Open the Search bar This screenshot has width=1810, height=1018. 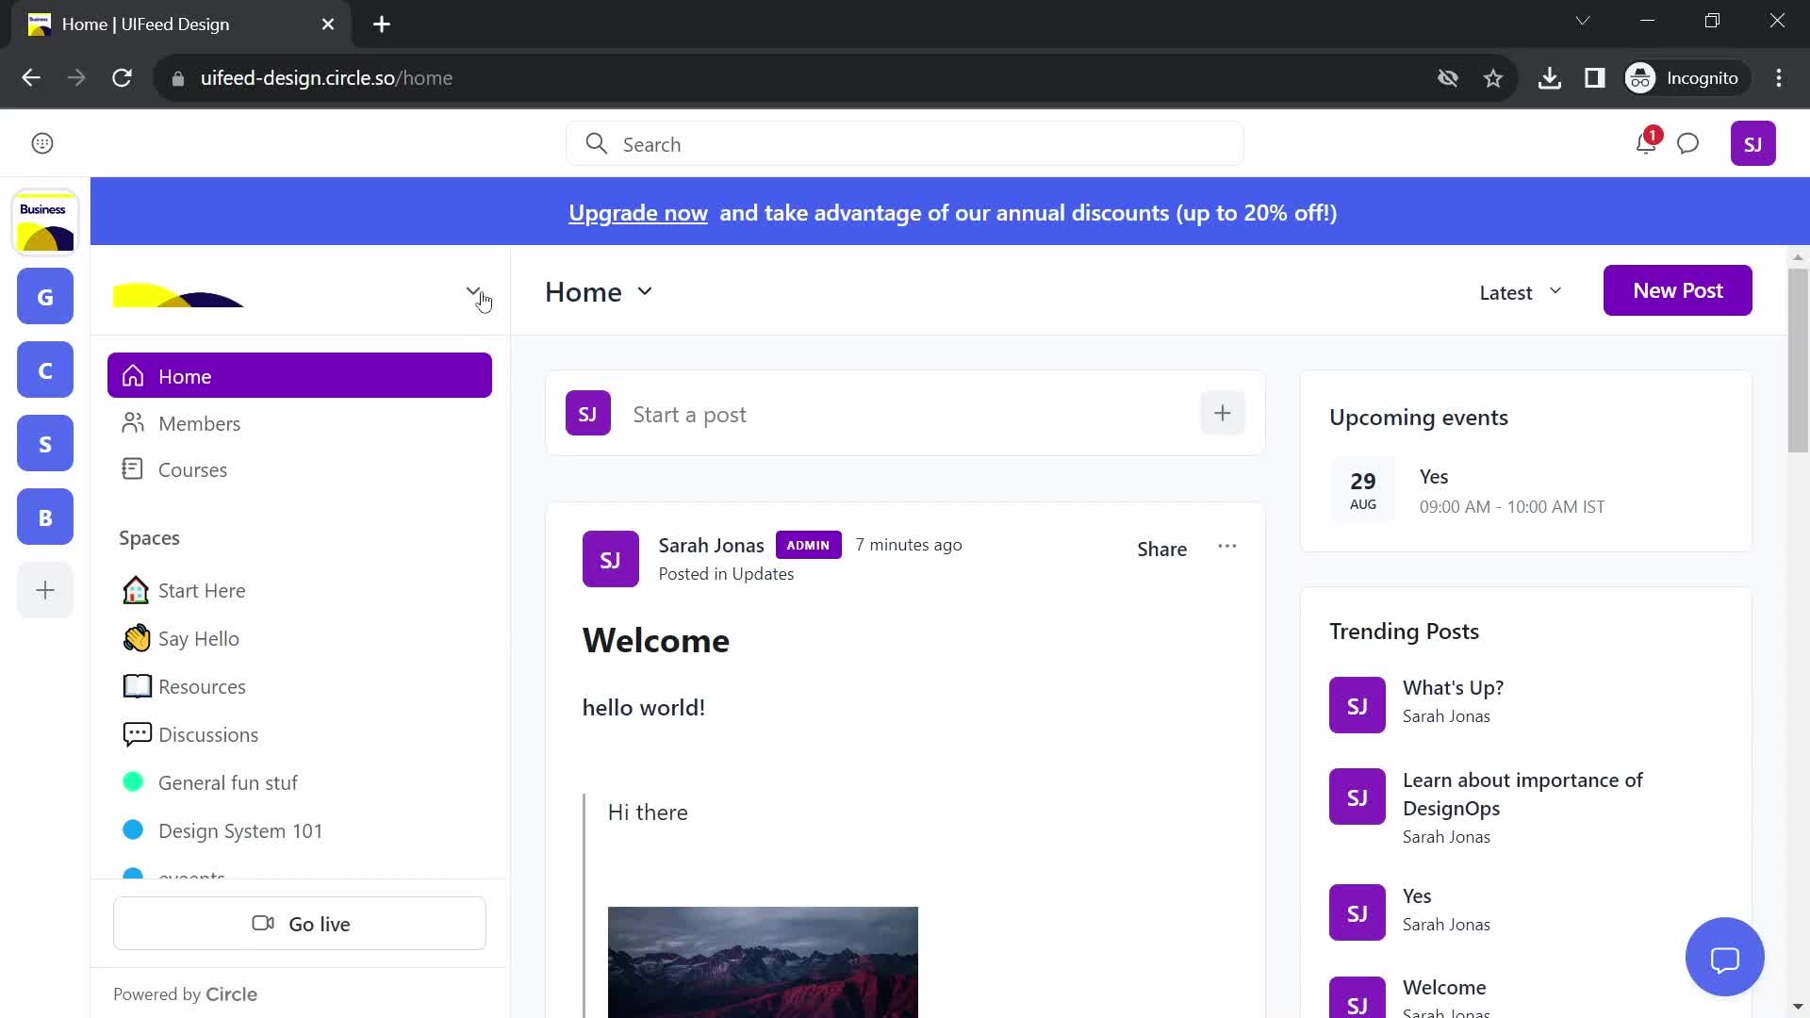(905, 144)
